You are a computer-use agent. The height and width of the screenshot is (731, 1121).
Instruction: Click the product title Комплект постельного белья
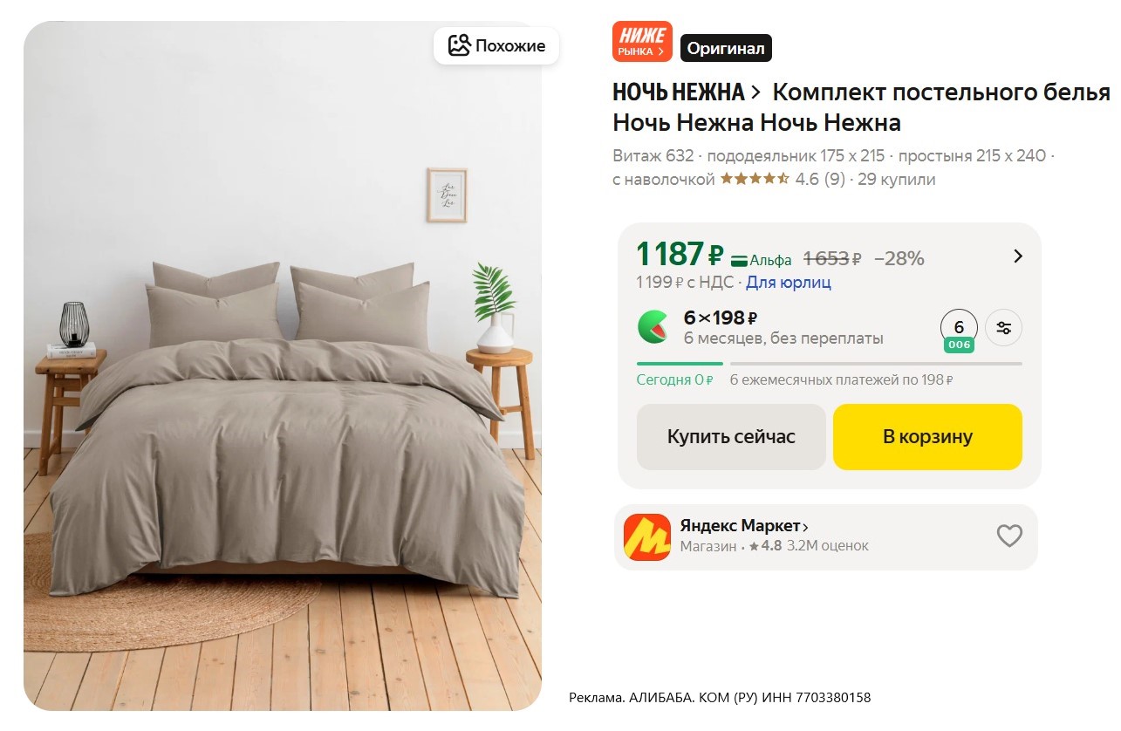point(941,92)
